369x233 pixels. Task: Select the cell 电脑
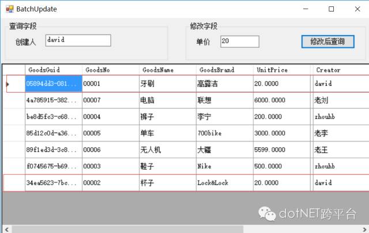pyautogui.click(x=168, y=100)
